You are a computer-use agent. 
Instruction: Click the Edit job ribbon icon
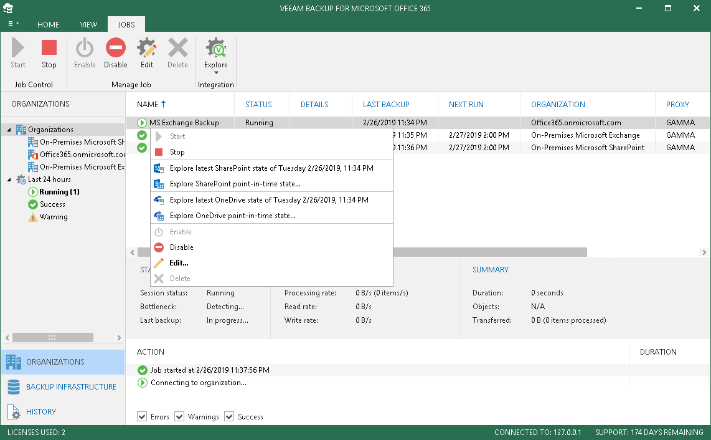147,48
